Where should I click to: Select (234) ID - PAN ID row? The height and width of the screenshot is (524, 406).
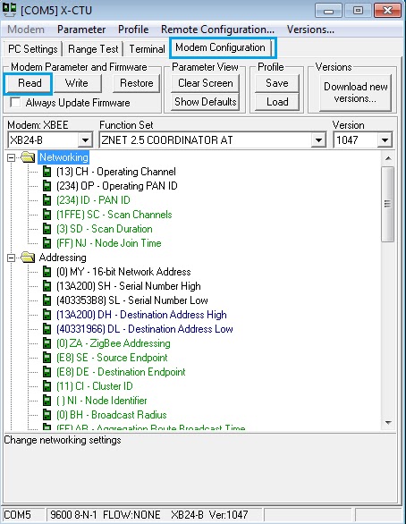93,200
